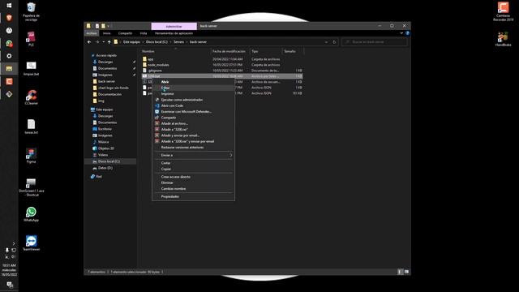Refresh the folder view

click(x=334, y=42)
